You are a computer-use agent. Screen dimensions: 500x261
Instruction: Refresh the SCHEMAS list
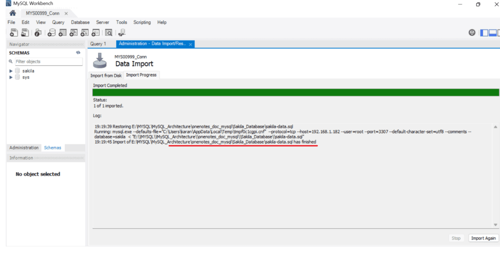click(78, 53)
